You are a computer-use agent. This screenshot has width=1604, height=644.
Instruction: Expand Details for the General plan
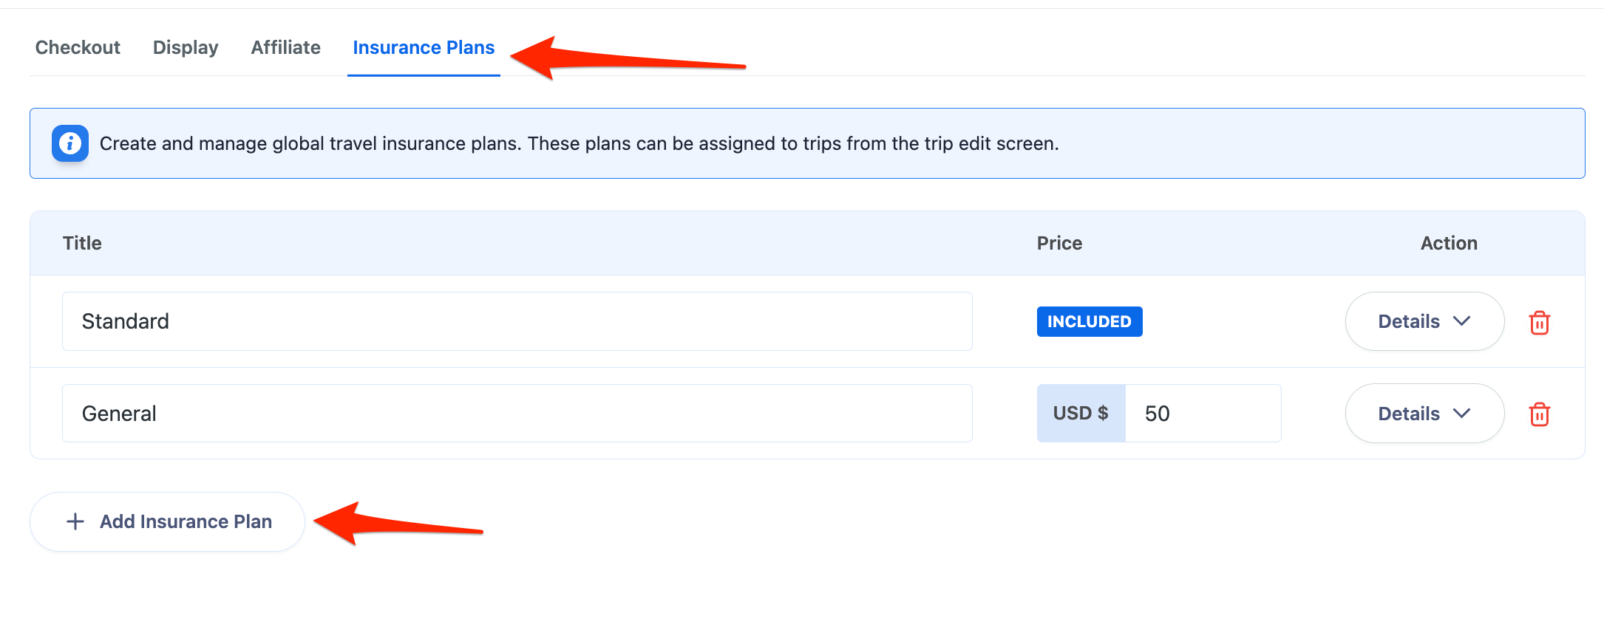[x=1424, y=414]
